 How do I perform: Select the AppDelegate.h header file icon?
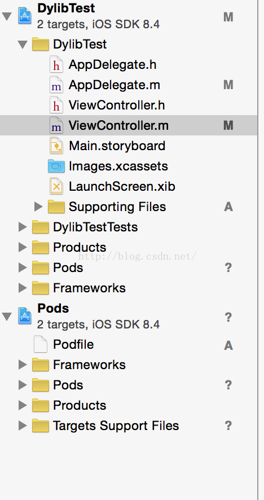click(x=56, y=65)
